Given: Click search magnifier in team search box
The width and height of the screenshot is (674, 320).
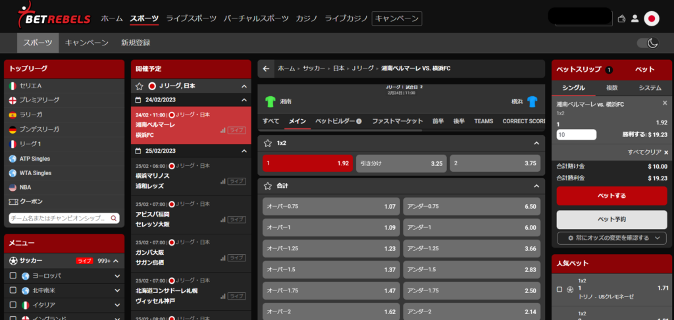Looking at the screenshot, I should click(x=113, y=219).
